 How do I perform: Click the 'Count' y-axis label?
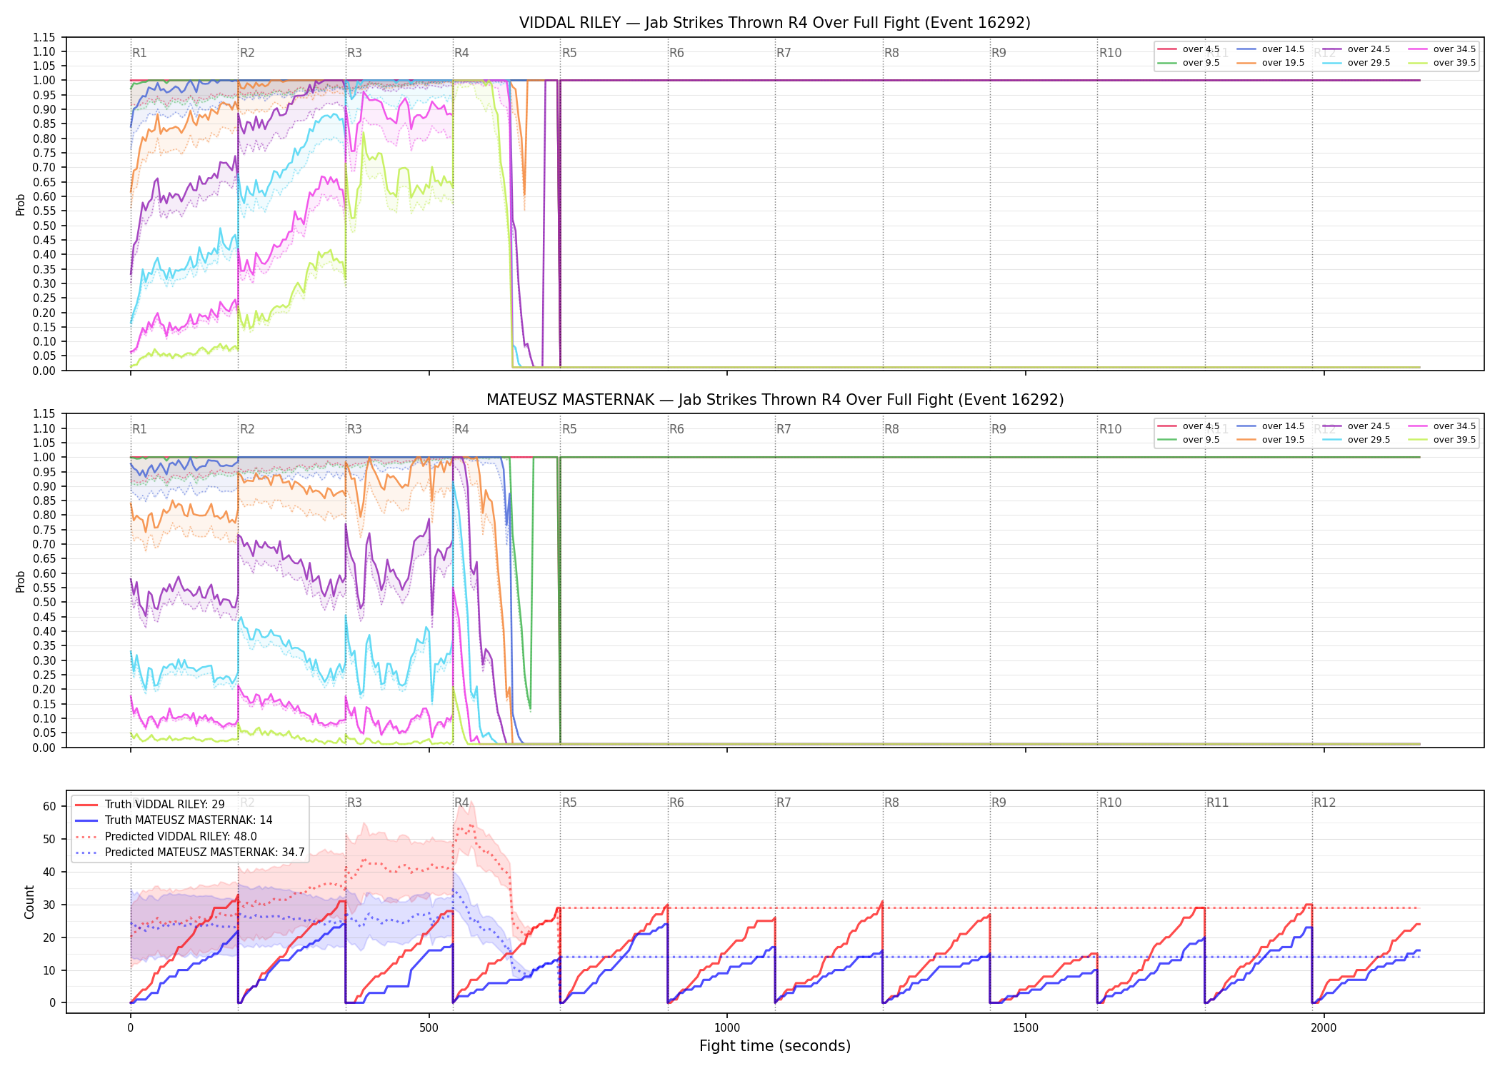[x=29, y=902]
